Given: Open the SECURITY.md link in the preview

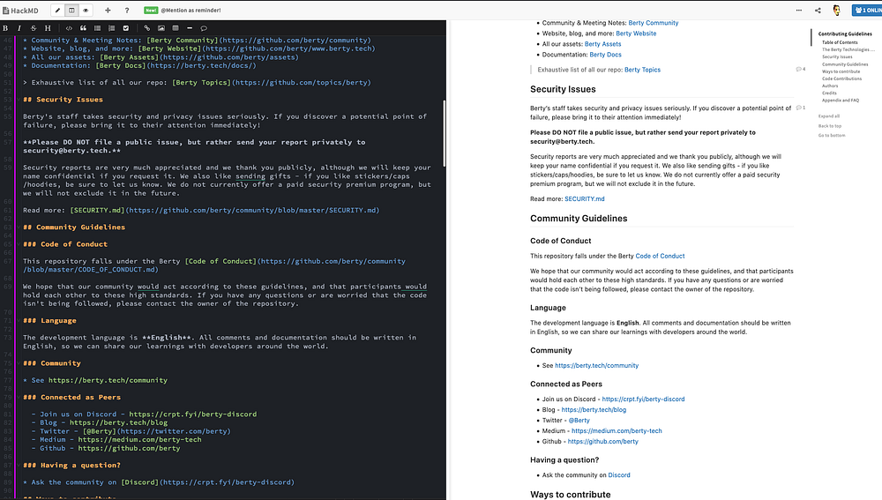Looking at the screenshot, I should (x=585, y=199).
